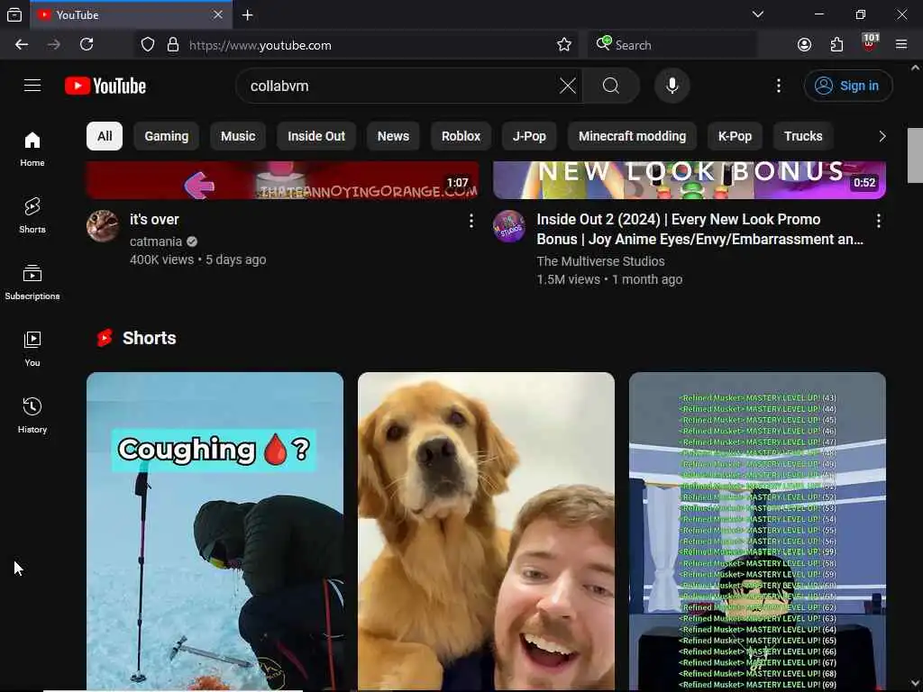This screenshot has width=923, height=692.
Task: Open the Firefox account icon
Action: pyautogui.click(x=804, y=45)
